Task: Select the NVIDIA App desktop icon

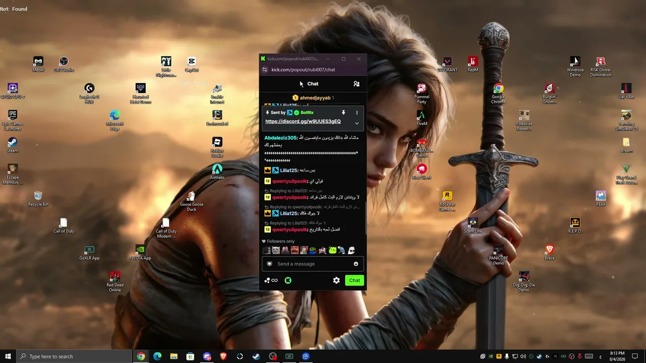Action: pyautogui.click(x=140, y=253)
